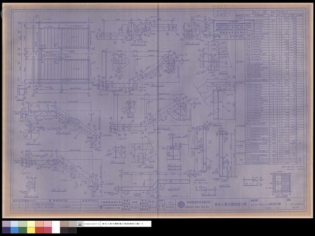Viewport: 315px width, 236px height.
Task: Pick the dark green calibration swatch
Action: tap(23, 231)
